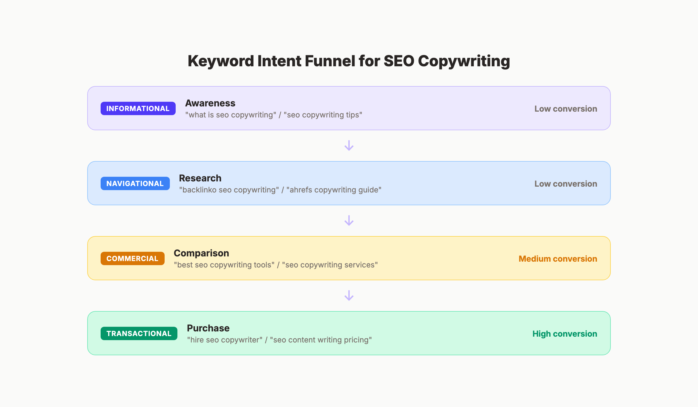Click the High conversion label
The image size is (698, 407).
[564, 333]
